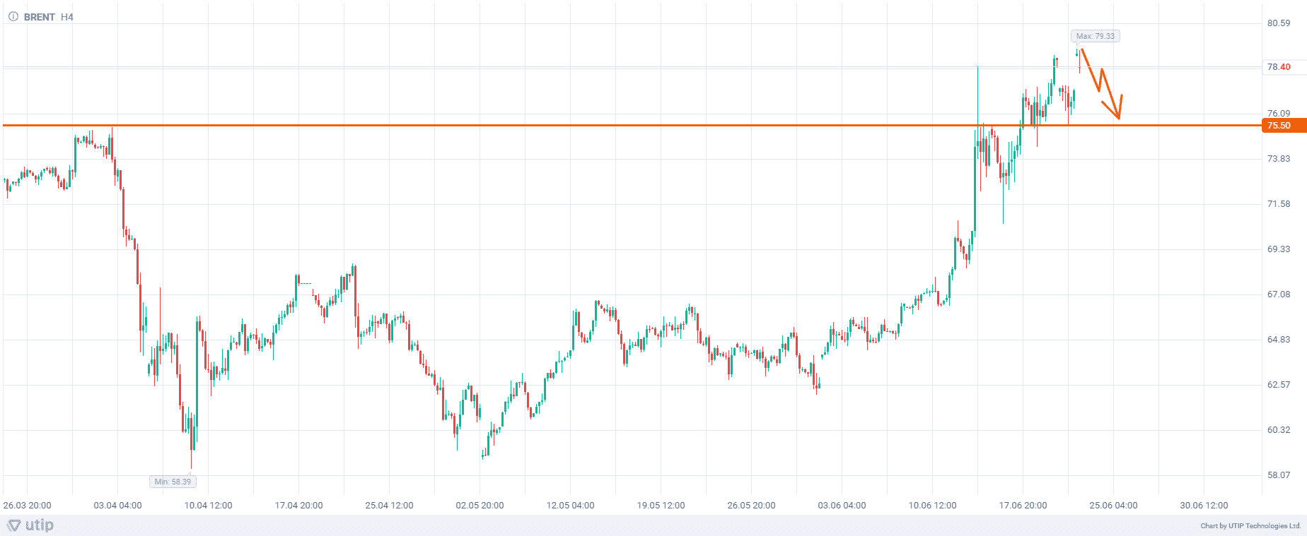This screenshot has width=1307, height=536.
Task: Click the 30.06 12:00 time label
Action: tap(1204, 505)
